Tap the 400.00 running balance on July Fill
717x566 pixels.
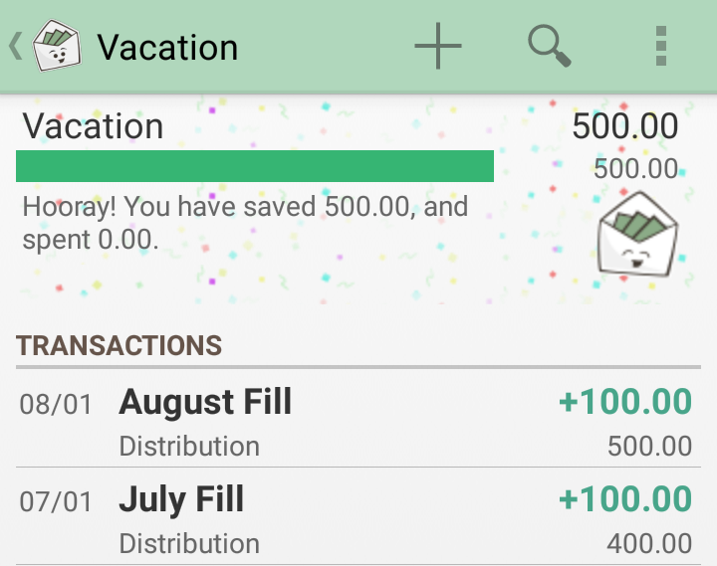pyautogui.click(x=649, y=543)
